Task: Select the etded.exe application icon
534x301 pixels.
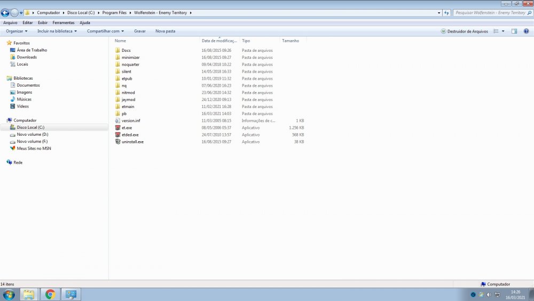Action: point(117,135)
